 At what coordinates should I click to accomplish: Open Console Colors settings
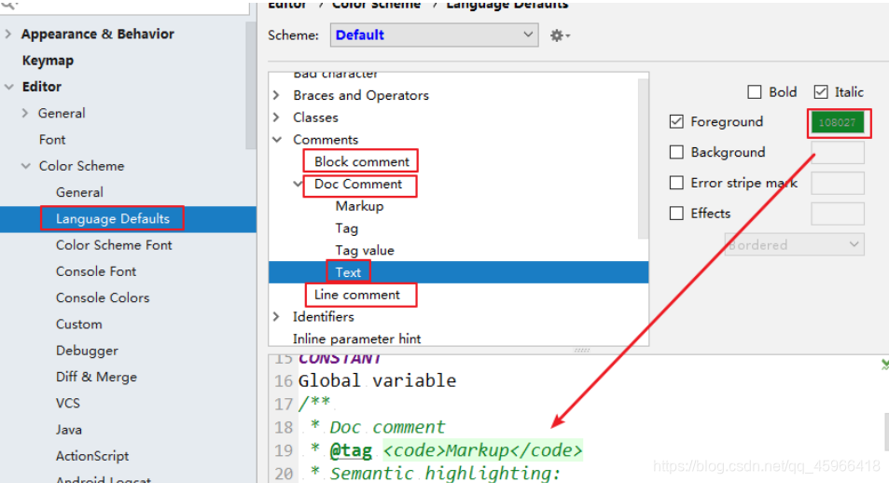tap(103, 298)
